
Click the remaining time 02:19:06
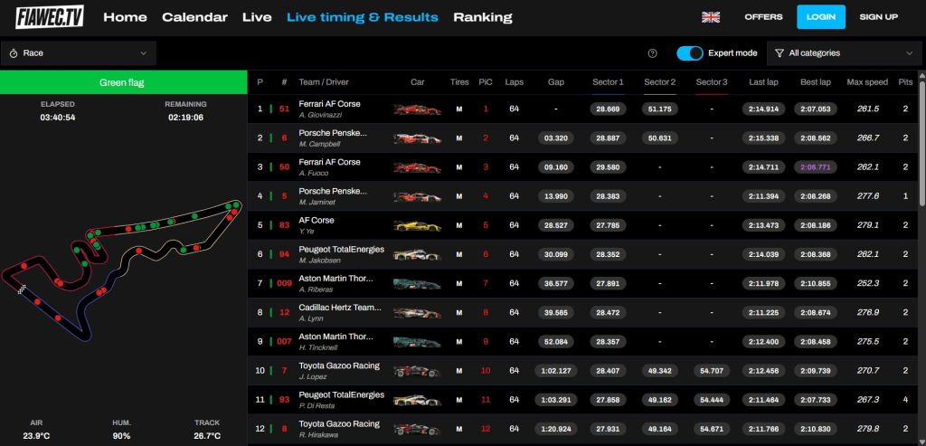click(x=185, y=118)
